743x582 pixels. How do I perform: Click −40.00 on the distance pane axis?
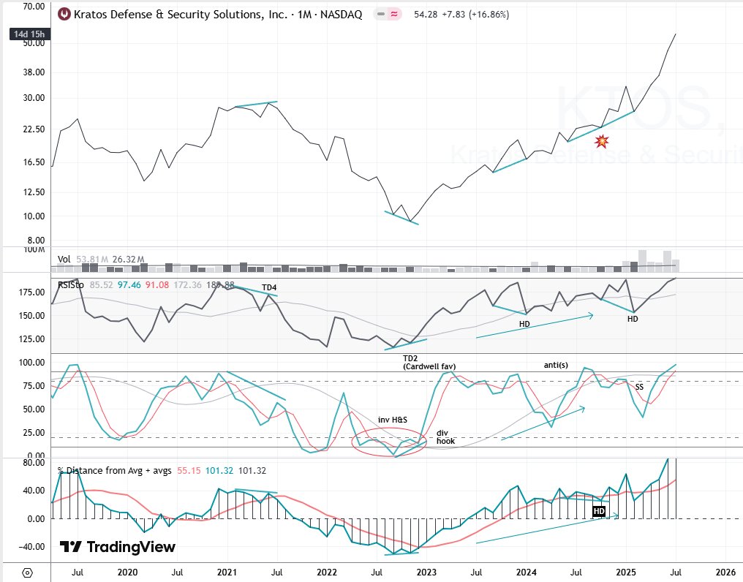pos(31,546)
